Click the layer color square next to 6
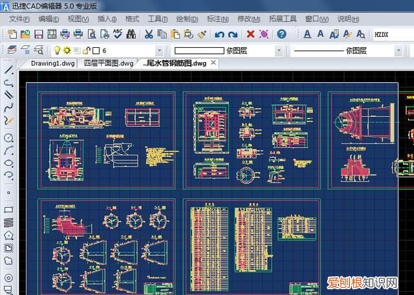This screenshot has width=414, height=295. point(96,50)
